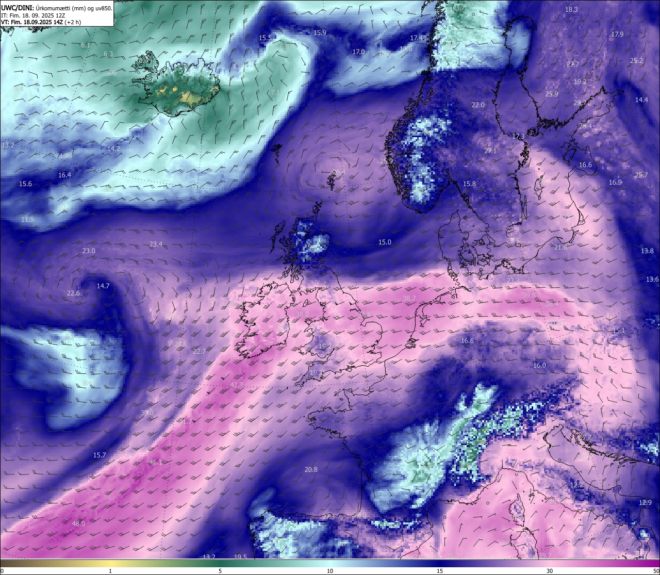Click the 17.3 value label

click(x=518, y=136)
